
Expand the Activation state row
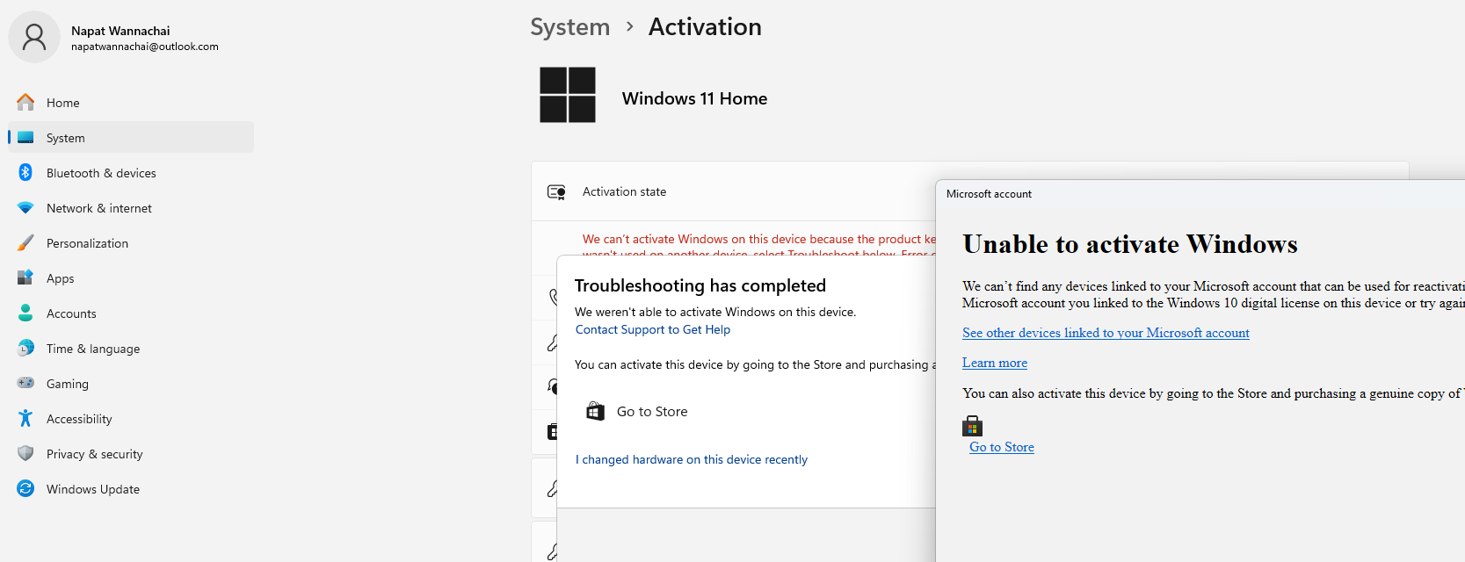coord(734,191)
